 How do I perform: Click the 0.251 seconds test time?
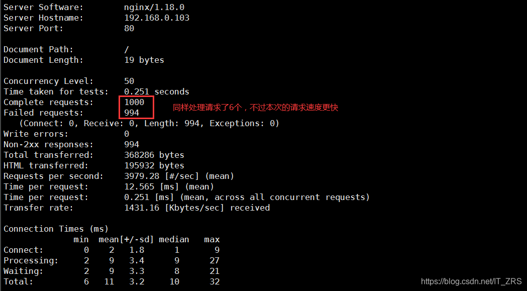coord(157,91)
